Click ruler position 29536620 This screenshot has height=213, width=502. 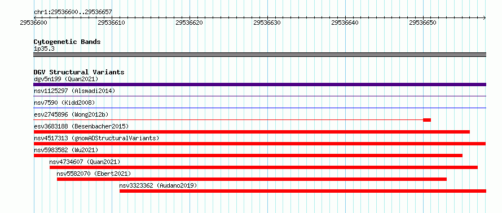click(189, 23)
